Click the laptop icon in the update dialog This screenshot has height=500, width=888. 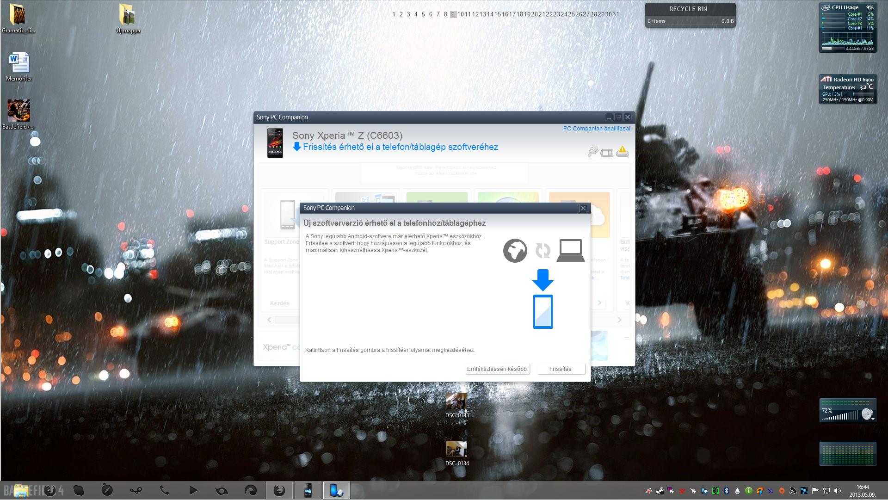571,251
